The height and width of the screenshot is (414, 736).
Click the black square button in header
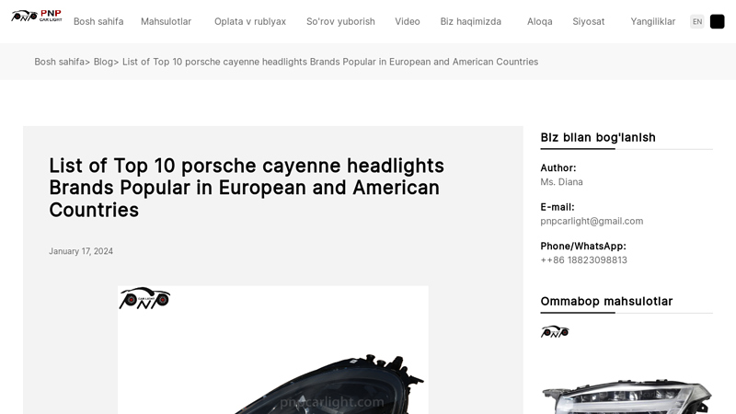(718, 21)
